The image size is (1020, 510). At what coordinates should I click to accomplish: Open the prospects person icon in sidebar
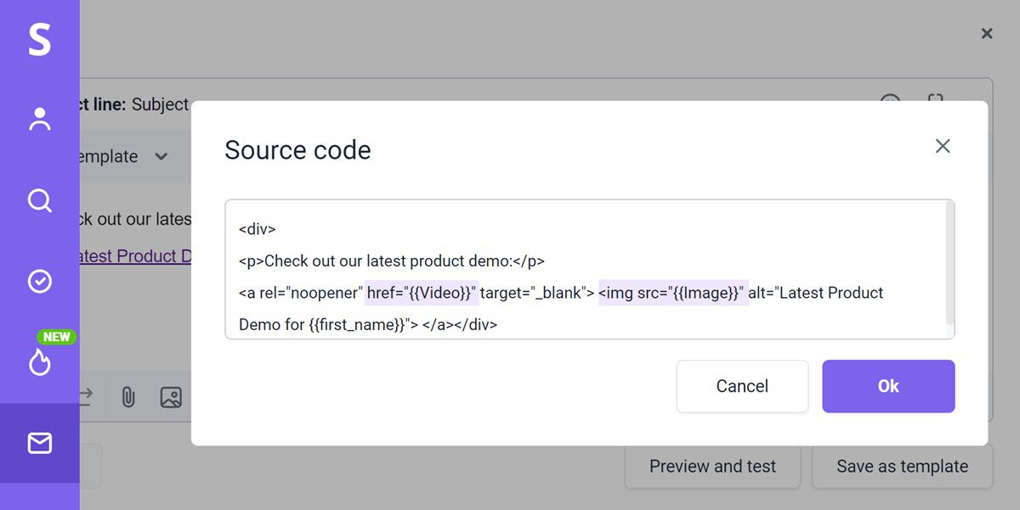tap(39, 120)
